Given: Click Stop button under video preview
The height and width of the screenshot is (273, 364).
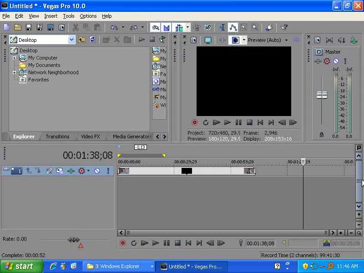Looking at the screenshot, I should 249,122.
